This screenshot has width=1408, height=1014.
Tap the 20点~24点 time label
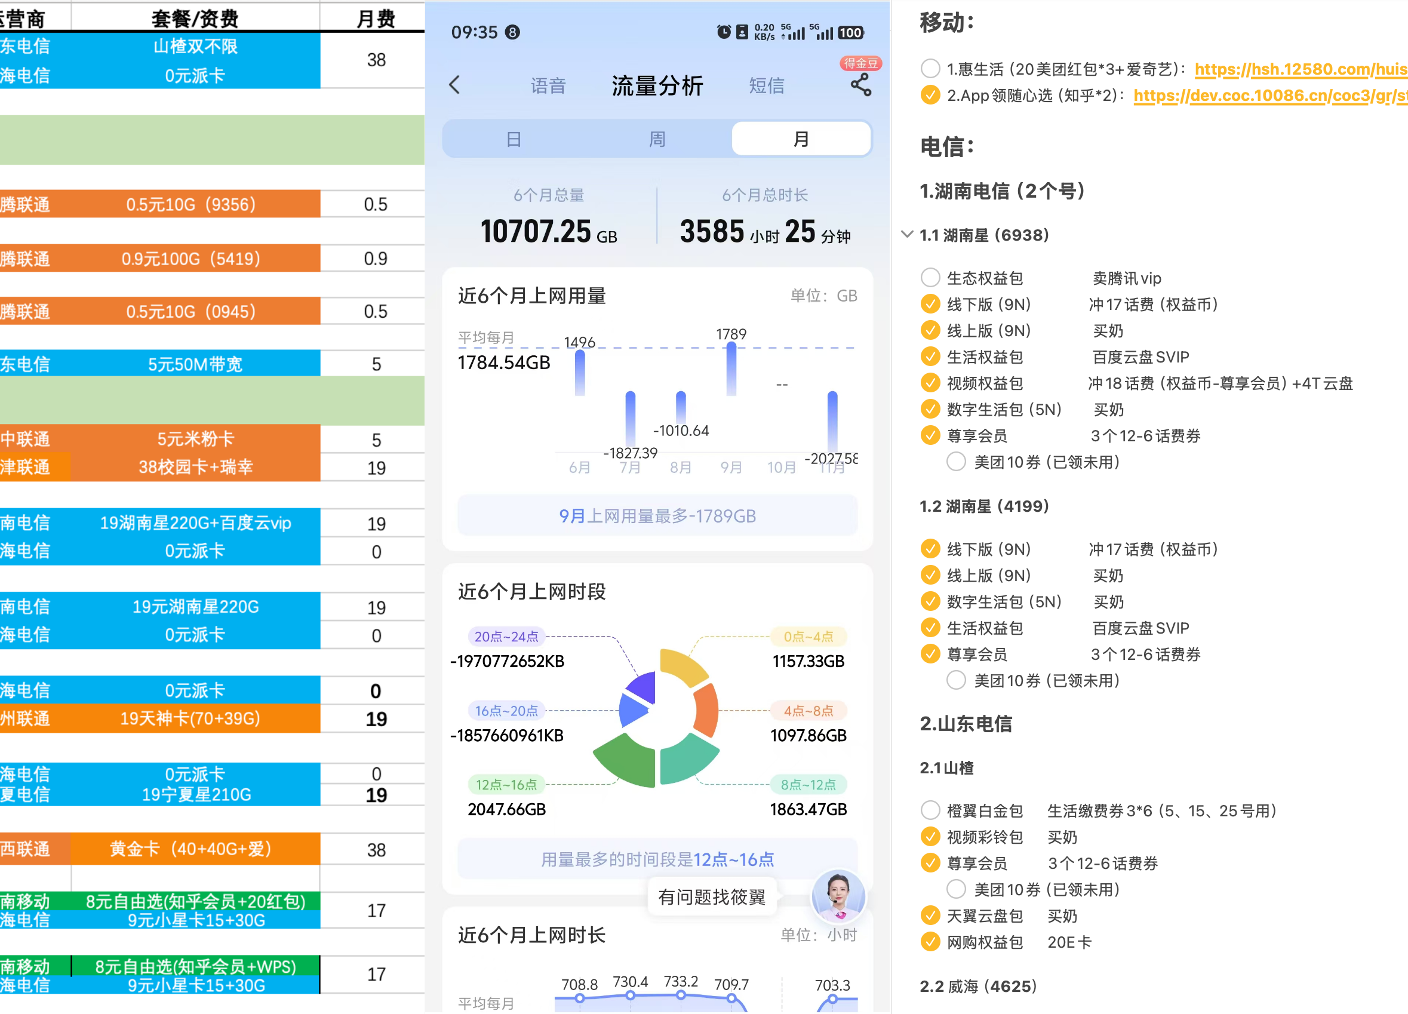(506, 637)
